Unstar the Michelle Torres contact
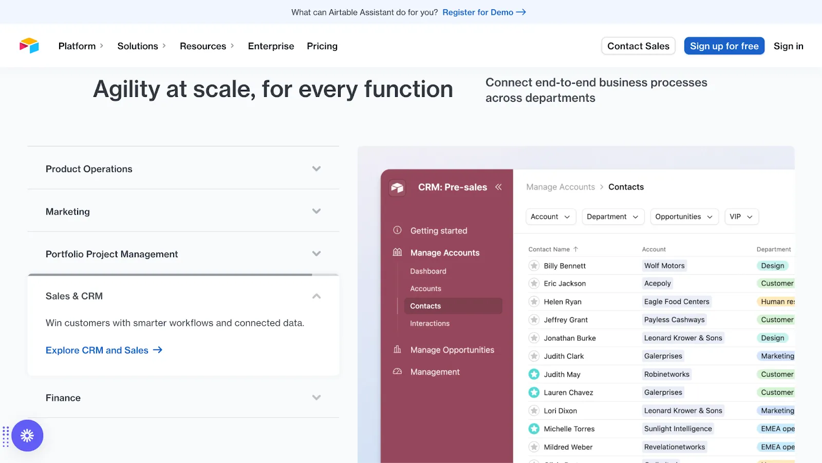The width and height of the screenshot is (822, 463). [534, 429]
